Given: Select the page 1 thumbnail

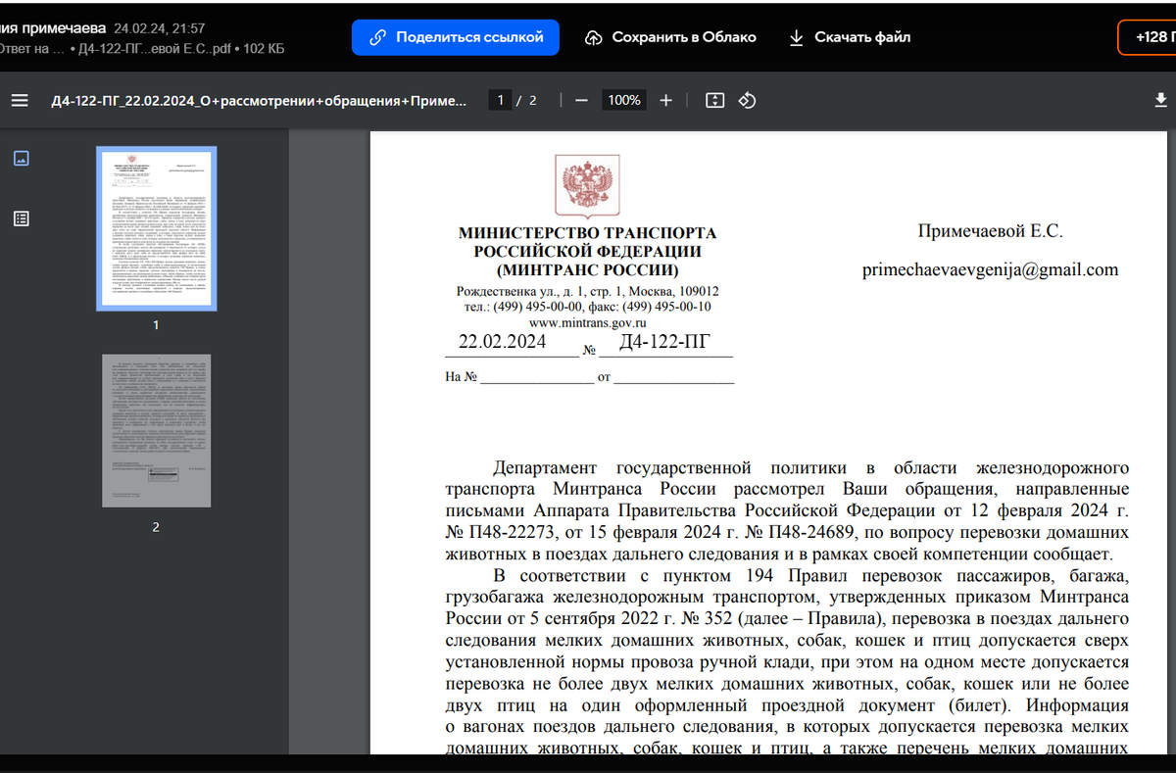Looking at the screenshot, I should pos(156,228).
